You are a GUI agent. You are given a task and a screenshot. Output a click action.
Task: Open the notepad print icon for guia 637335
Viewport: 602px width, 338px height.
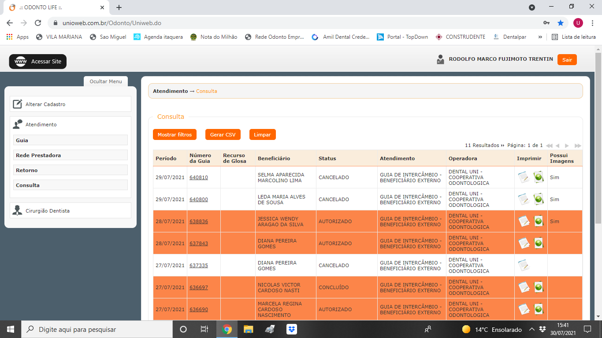tap(524, 265)
